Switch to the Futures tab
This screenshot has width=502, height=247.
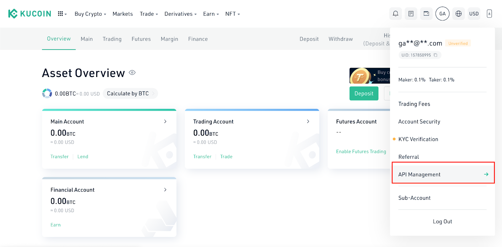tap(141, 39)
